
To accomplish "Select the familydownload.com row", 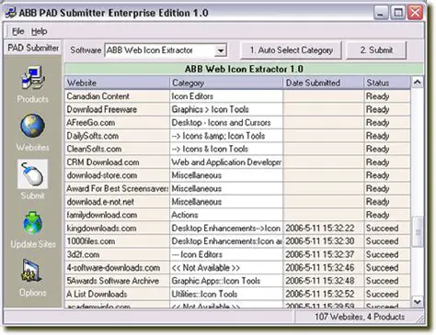I will point(237,215).
